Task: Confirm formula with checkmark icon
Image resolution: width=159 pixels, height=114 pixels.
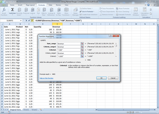Action: (29, 20)
